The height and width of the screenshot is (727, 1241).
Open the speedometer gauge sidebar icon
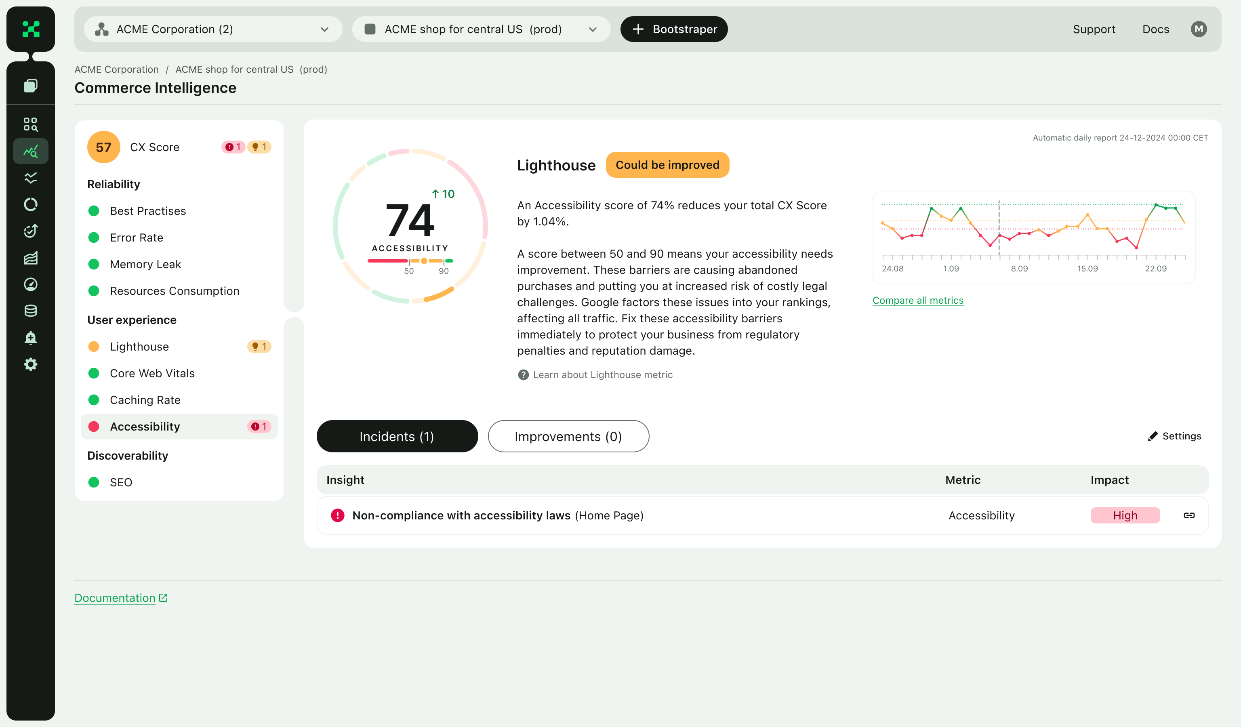(31, 284)
